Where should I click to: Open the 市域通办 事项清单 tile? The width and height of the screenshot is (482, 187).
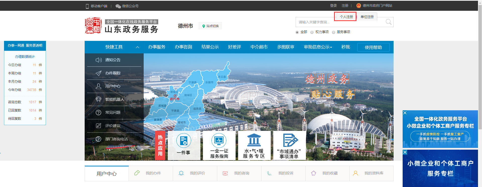point(289,140)
